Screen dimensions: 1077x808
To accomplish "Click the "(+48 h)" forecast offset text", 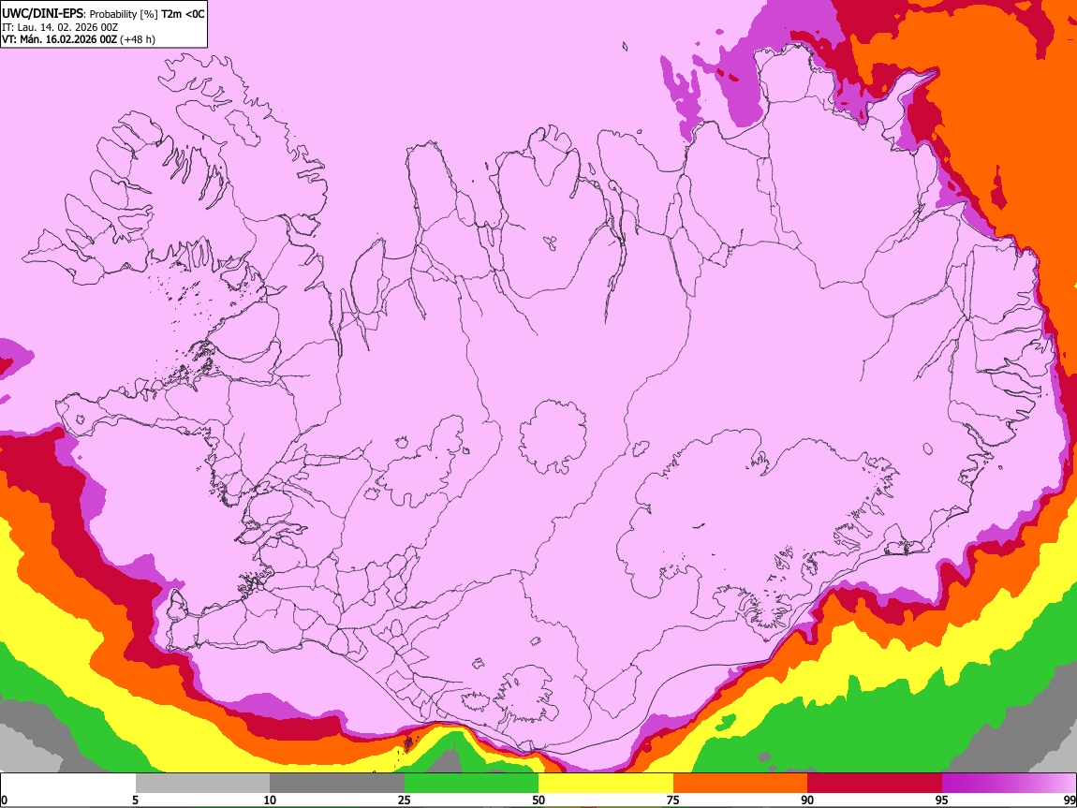I will pos(138,39).
